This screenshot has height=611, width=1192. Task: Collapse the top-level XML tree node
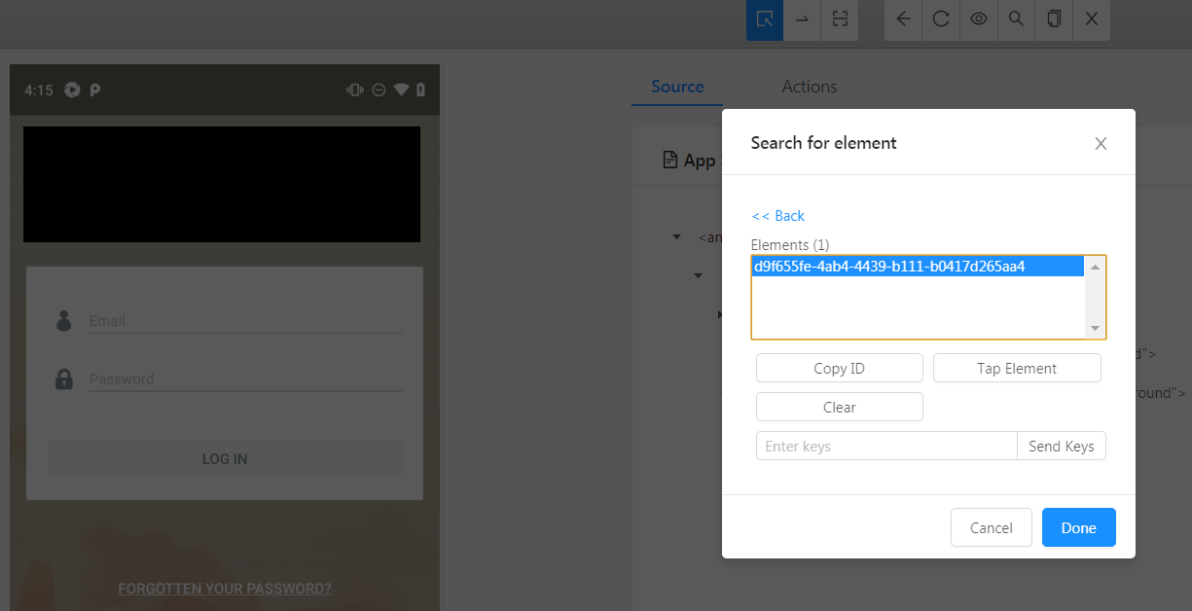pos(676,237)
